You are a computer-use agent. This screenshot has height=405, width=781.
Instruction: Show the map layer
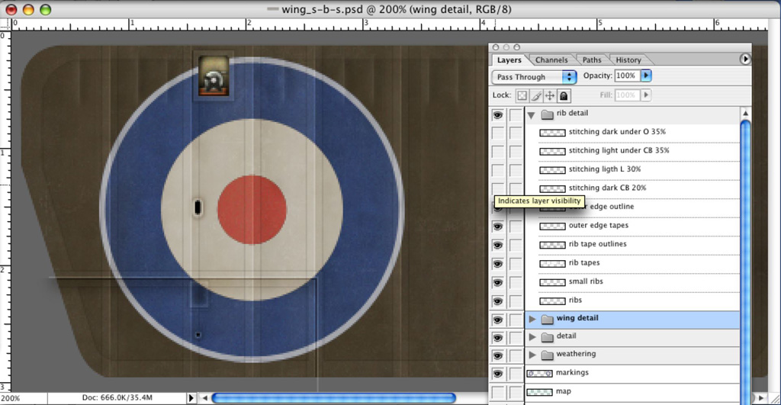click(x=497, y=393)
